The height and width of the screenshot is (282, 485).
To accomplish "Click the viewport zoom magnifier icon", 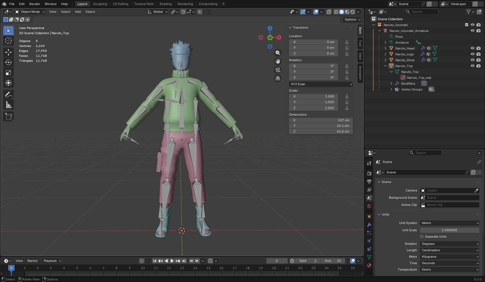I will (x=278, y=53).
